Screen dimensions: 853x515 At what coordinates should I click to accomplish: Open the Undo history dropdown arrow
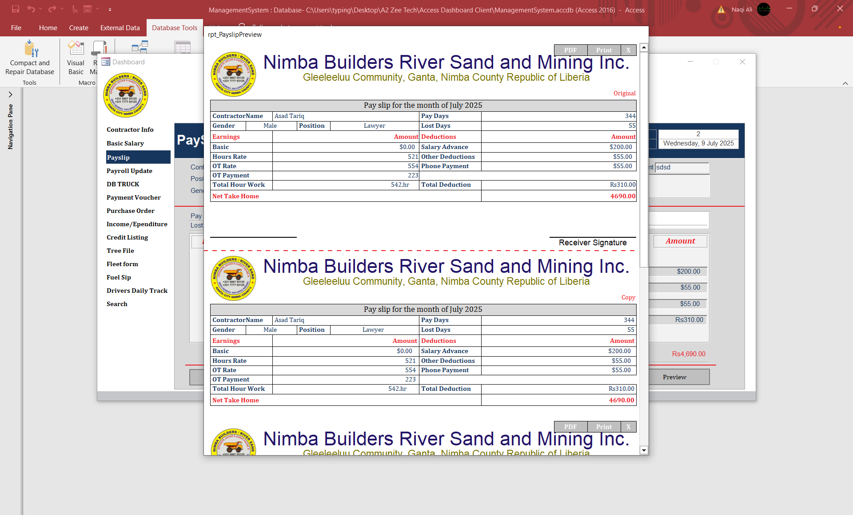[40, 9]
